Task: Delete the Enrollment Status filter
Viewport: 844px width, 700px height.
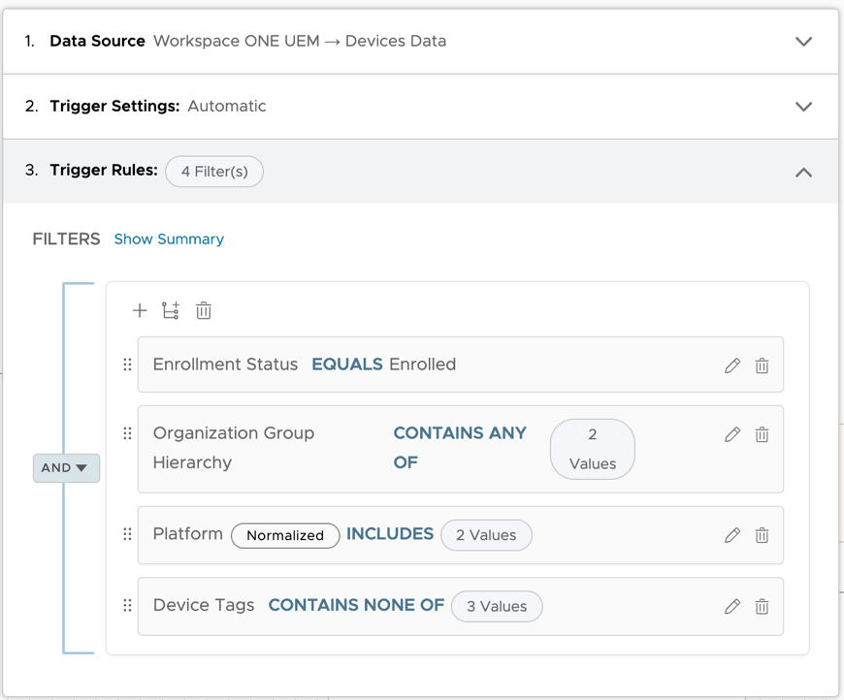Action: click(x=763, y=366)
